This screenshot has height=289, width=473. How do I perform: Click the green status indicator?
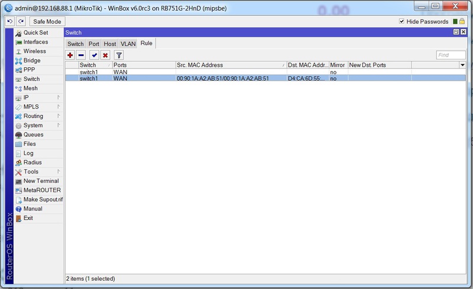(x=455, y=21)
